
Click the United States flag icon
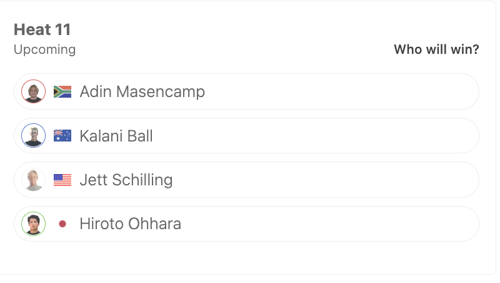[62, 180]
